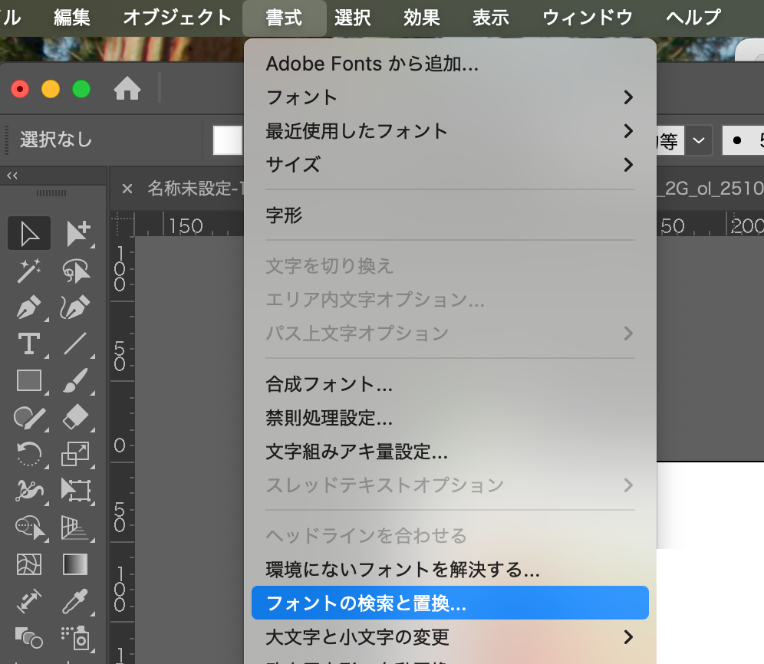The width and height of the screenshot is (764, 664).
Task: Collapse the toolbar with double-arrow
Action: 12,176
